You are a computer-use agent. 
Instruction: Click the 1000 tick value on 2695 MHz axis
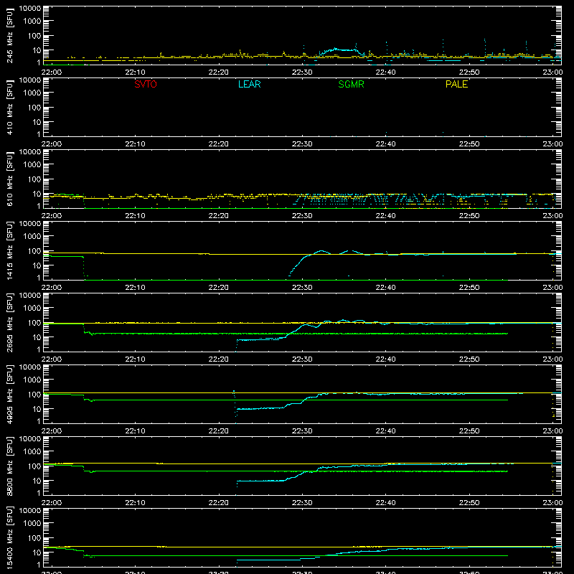coord(32,309)
